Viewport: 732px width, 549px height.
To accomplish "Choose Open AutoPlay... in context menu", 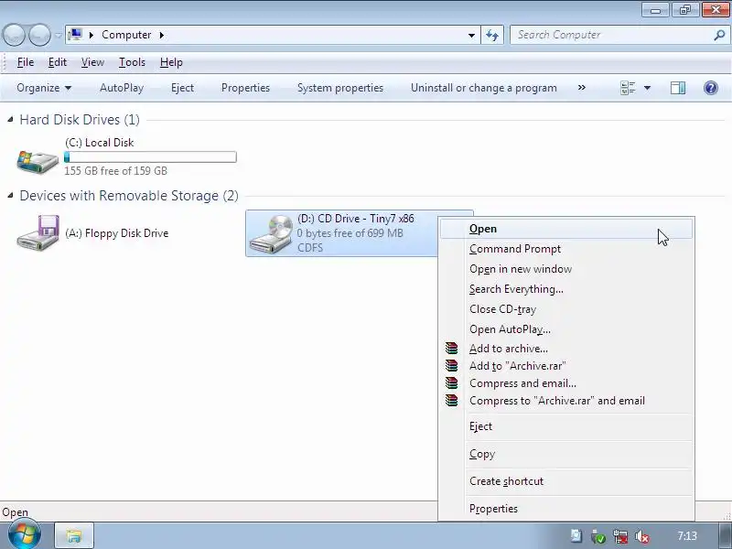I will [566, 329].
